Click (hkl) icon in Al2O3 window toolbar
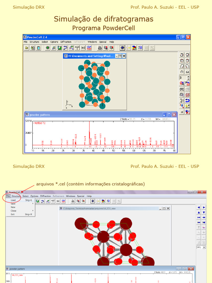 tap(58, 201)
